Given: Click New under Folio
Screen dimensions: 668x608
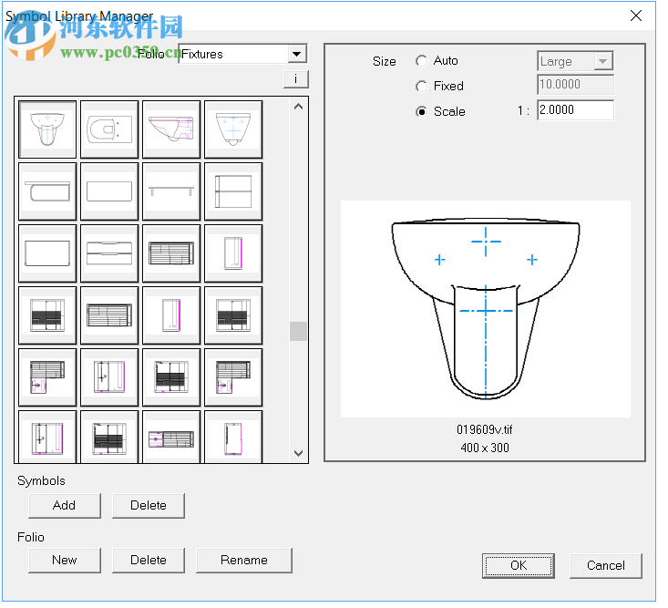Looking at the screenshot, I should tap(65, 560).
